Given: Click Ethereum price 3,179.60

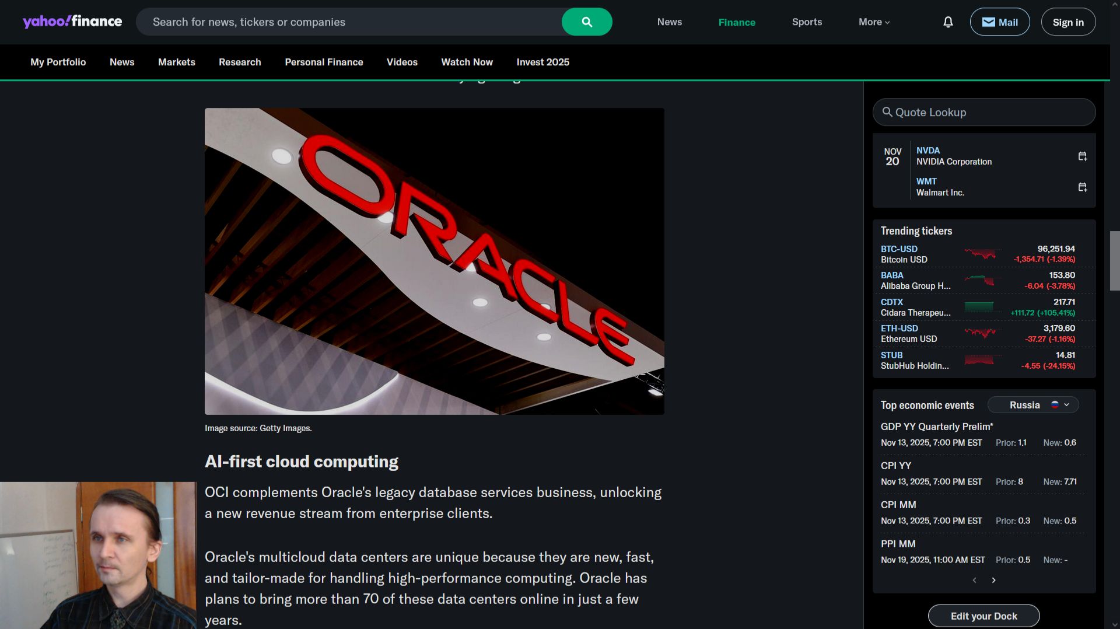Looking at the screenshot, I should (x=1059, y=328).
